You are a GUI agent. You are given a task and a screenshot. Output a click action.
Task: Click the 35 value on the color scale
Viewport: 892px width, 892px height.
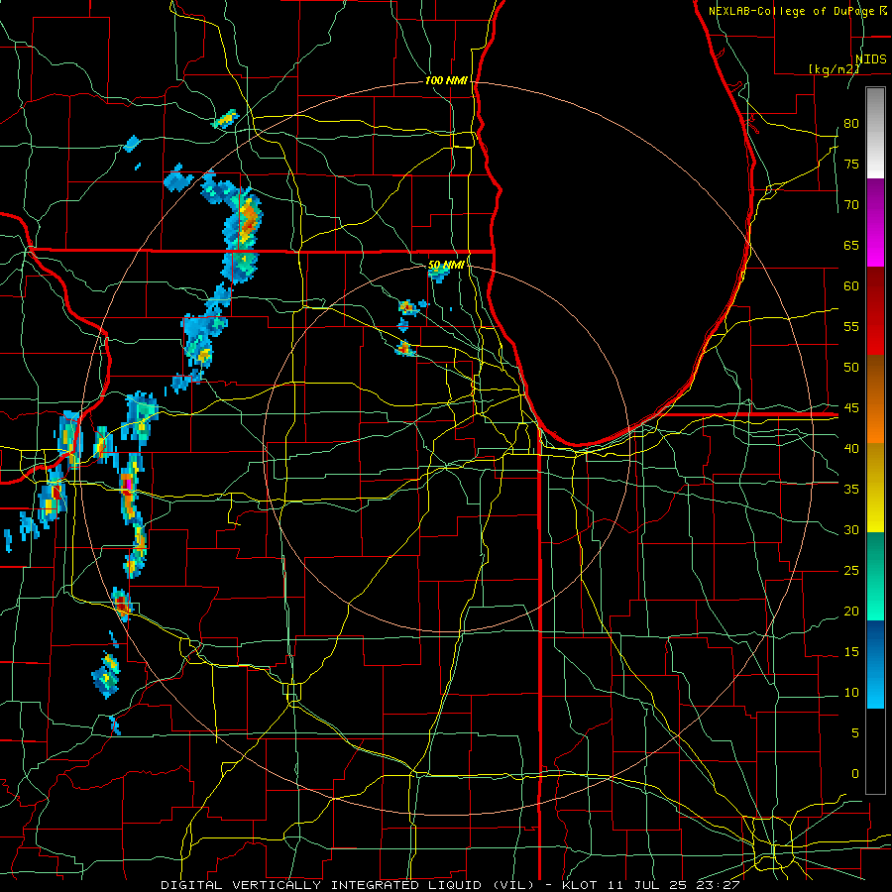(x=851, y=490)
